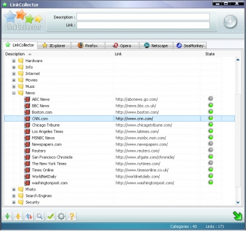Click the green checkmark verify links icon
The width and height of the screenshot is (246, 231).
pos(50,216)
